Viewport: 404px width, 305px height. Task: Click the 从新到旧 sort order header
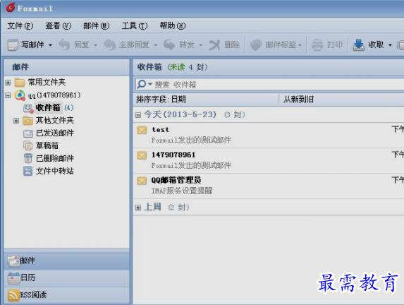point(342,100)
